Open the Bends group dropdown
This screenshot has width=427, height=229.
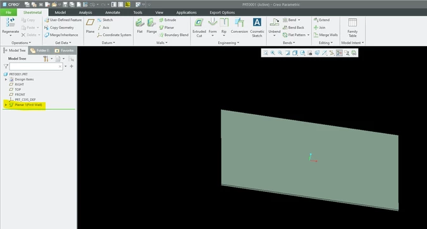coord(289,43)
